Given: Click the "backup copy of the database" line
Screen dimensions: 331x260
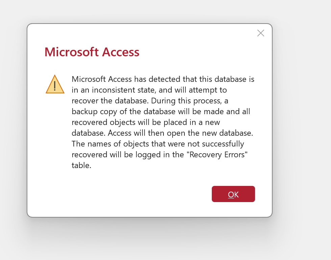Looking at the screenshot, I should [x=135, y=111].
